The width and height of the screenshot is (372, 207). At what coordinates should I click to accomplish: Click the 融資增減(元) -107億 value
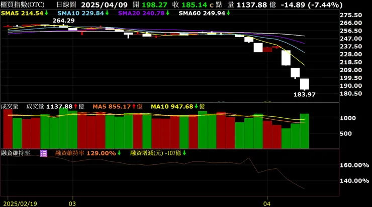(158, 153)
